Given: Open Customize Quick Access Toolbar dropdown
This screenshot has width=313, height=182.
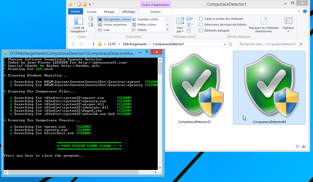Looking at the screenshot, I should coord(90,4).
